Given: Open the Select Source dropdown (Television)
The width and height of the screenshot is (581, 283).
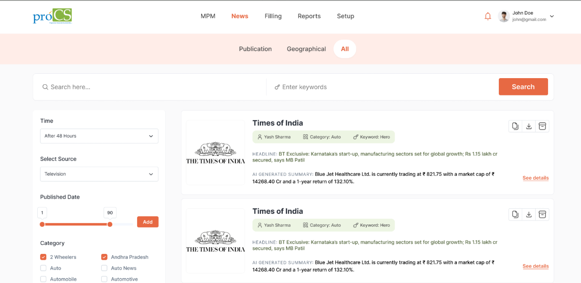Looking at the screenshot, I should 99,174.
